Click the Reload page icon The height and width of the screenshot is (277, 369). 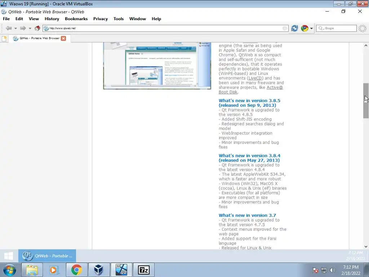click(x=294, y=28)
